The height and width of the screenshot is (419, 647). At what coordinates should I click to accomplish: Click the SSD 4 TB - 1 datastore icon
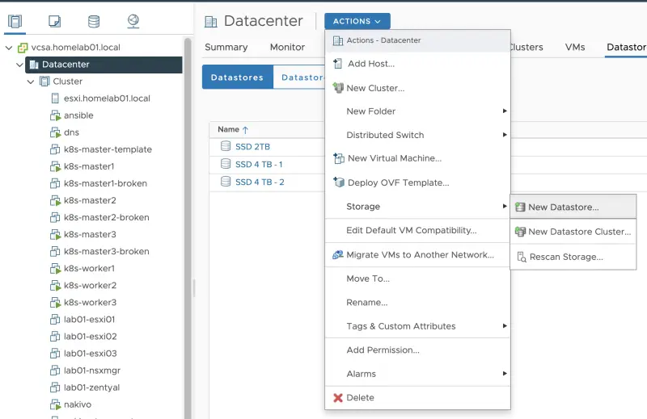[x=226, y=164]
